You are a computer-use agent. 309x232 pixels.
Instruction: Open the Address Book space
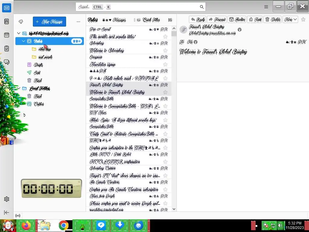(x=7, y=21)
